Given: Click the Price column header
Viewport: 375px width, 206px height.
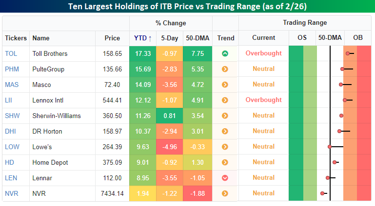Looking at the screenshot, I should click(112, 38).
